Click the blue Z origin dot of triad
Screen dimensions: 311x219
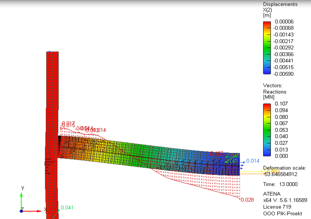[21, 211]
